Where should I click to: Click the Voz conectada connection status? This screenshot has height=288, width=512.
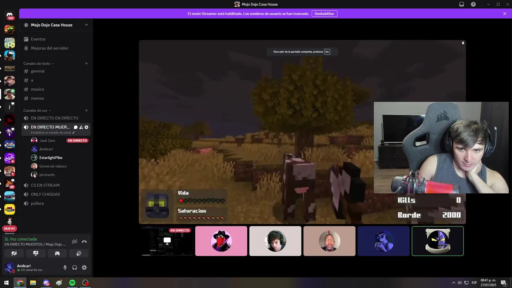(23, 239)
